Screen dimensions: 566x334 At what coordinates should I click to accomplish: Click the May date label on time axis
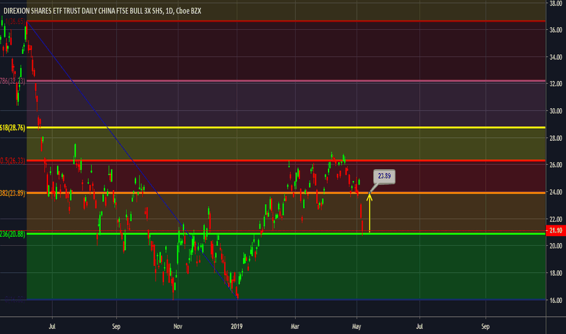click(356, 327)
